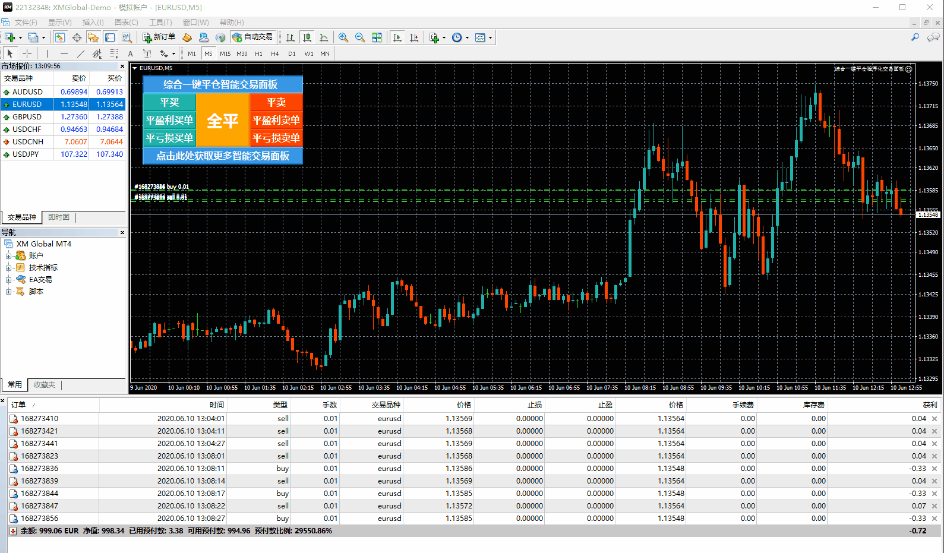The height and width of the screenshot is (553, 944).
Task: Click the zoom in magnifier icon
Action: point(343,37)
